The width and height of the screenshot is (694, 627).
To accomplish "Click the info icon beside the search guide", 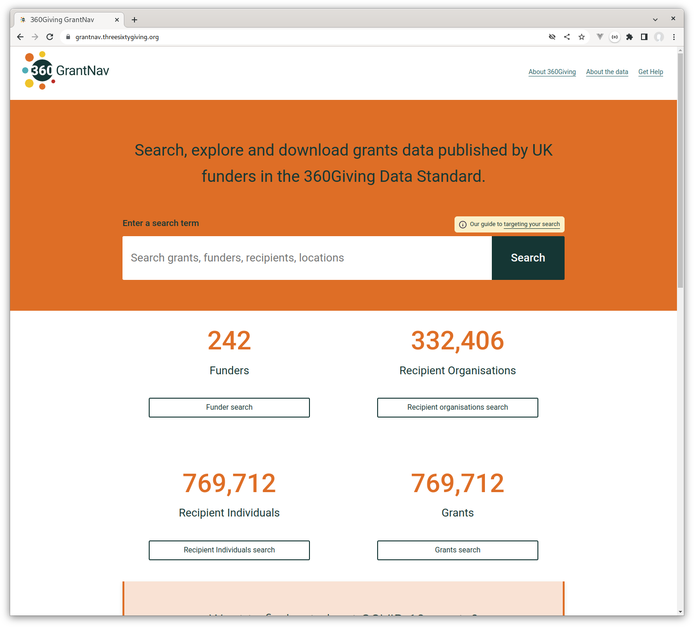I will point(462,224).
